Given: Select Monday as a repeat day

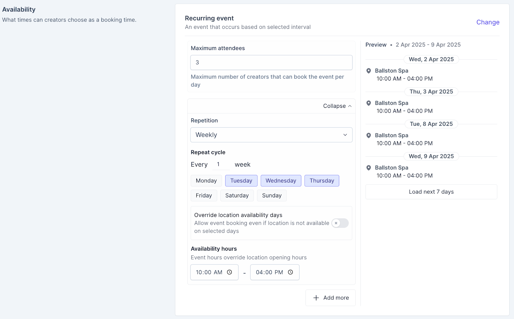Looking at the screenshot, I should point(206,181).
